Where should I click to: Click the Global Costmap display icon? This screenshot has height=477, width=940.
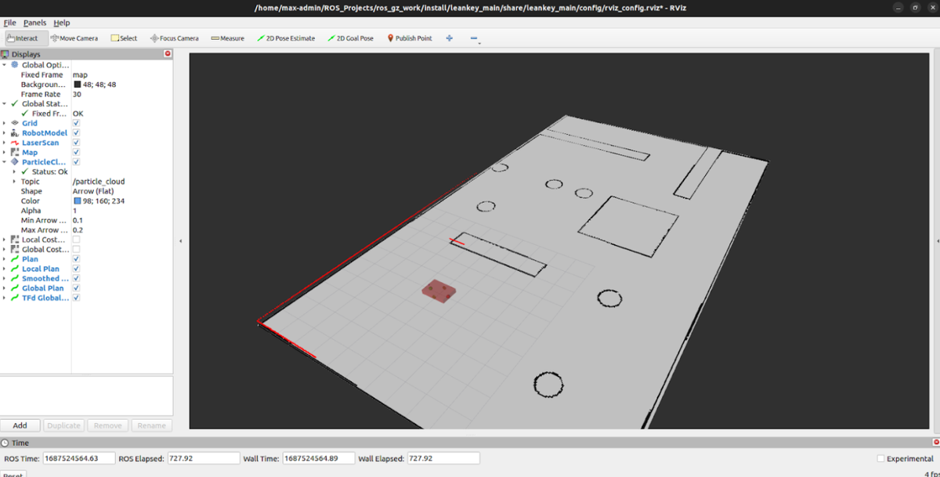[15, 249]
